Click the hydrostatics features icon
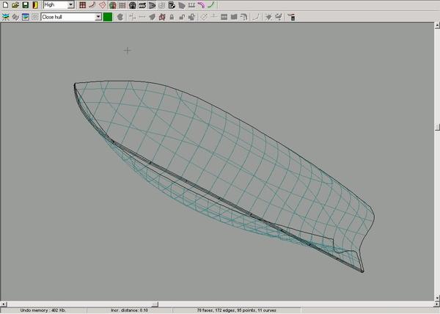The height and width of the screenshot is (314, 440). pyautogui.click(x=172, y=5)
